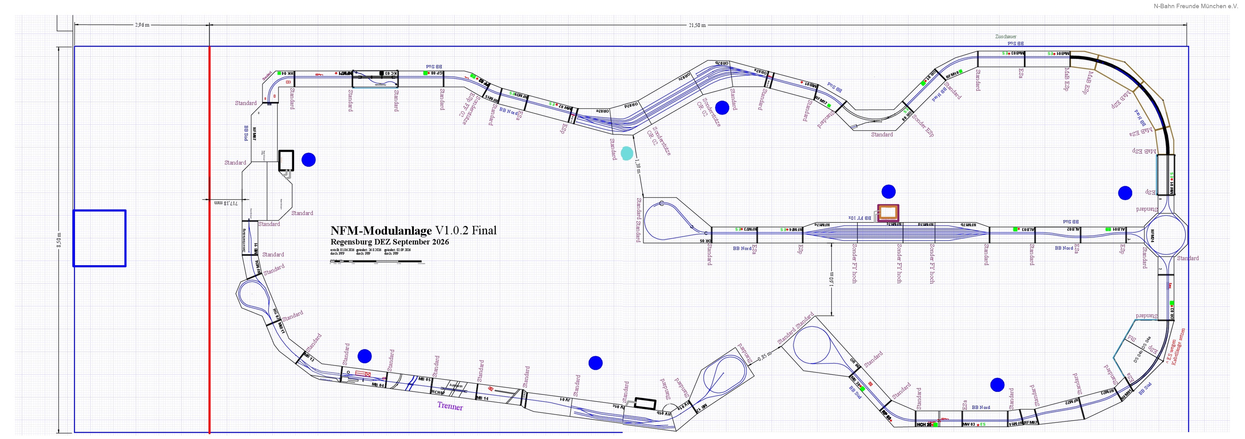The image size is (1245, 439).
Task: Click the '1,39 m' dimension label
Action: coord(638,166)
